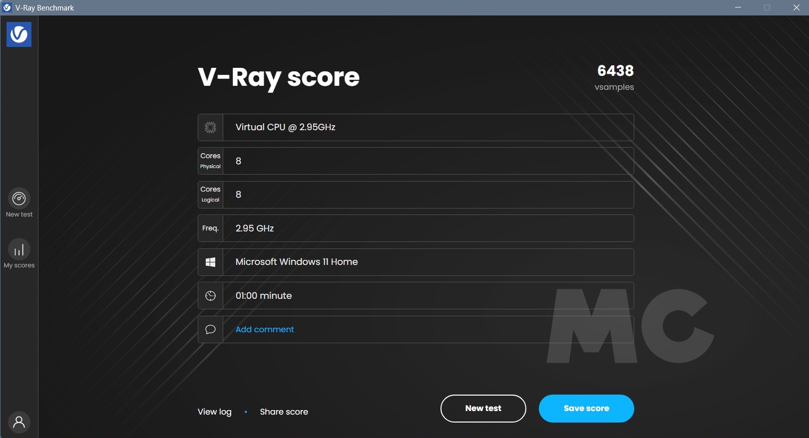Open the View log link
The width and height of the screenshot is (809, 438).
[215, 412]
